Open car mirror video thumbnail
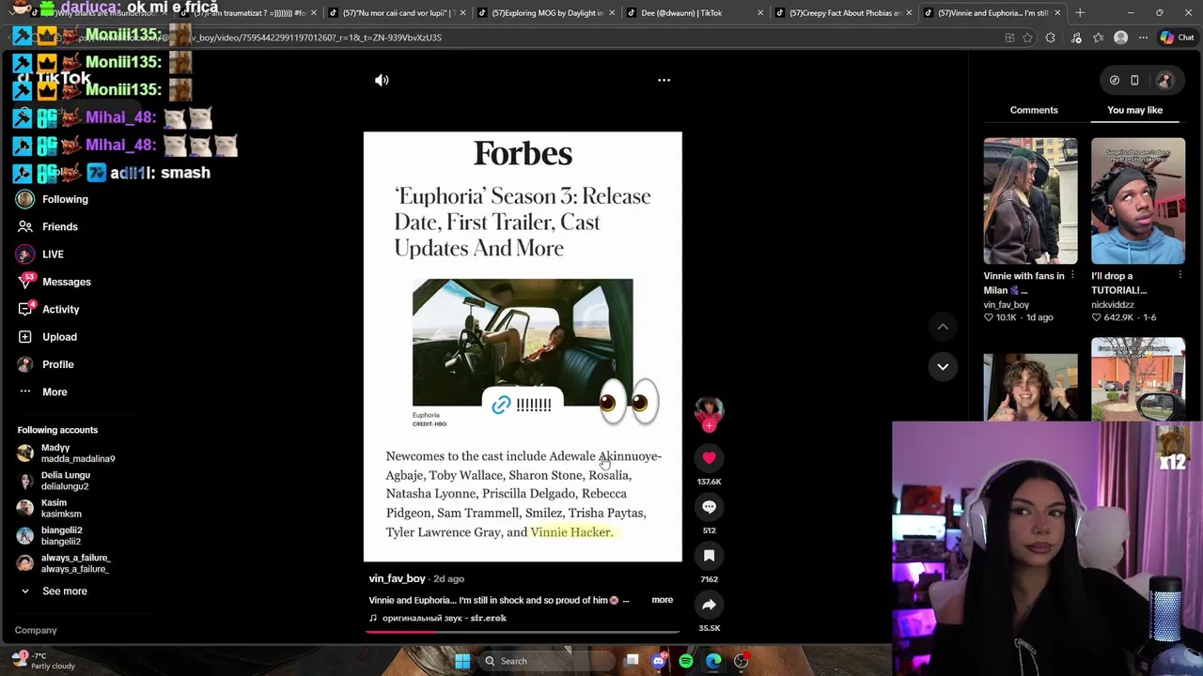Viewport: 1203px width, 676px height. 1137,379
